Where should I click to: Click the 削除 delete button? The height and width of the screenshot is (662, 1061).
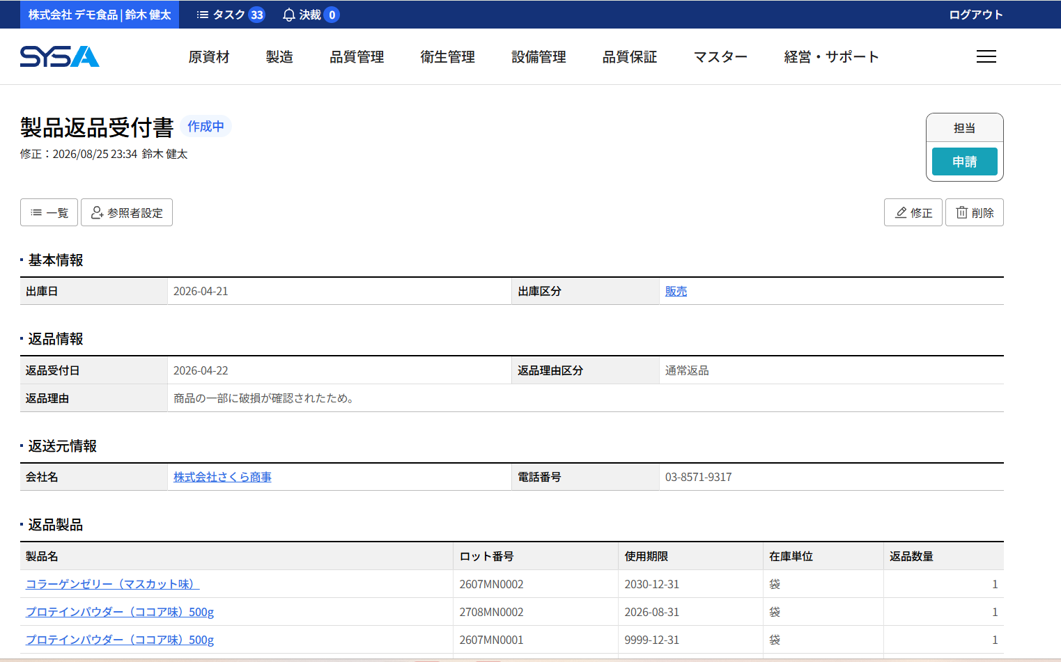tap(974, 212)
